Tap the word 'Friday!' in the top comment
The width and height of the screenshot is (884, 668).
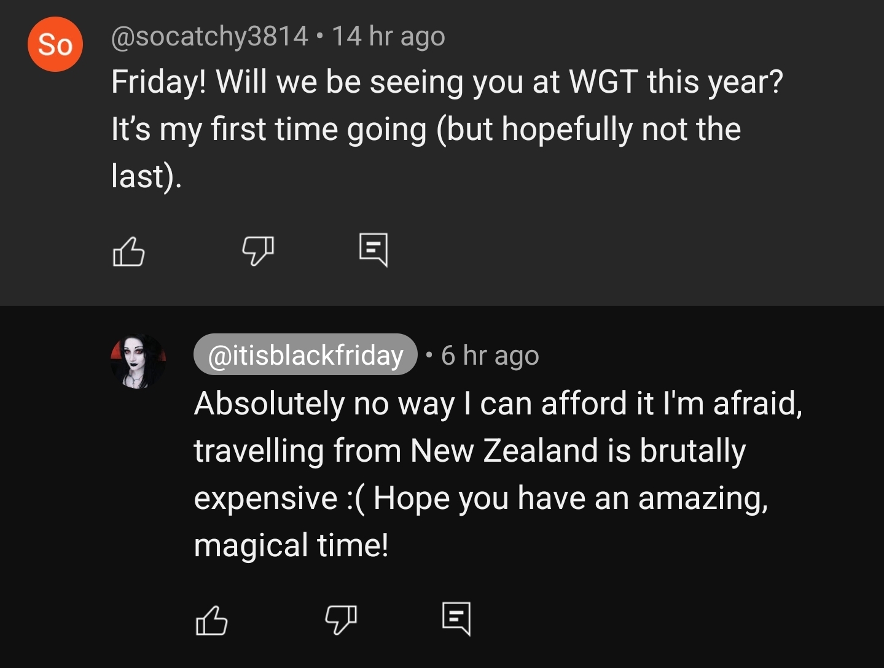(158, 82)
